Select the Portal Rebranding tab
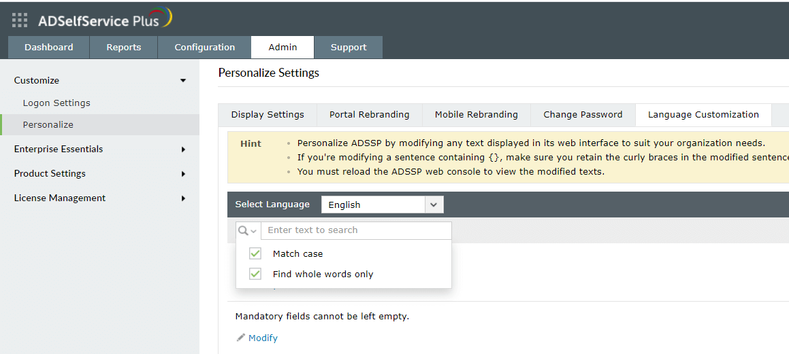This screenshot has width=789, height=354. pos(369,115)
